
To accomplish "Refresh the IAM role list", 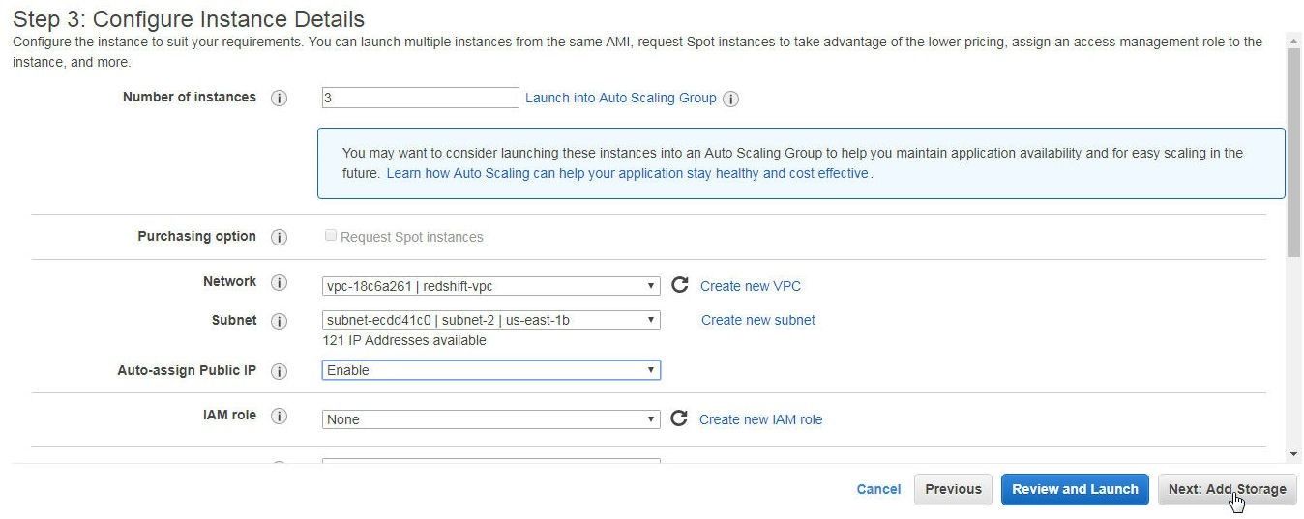I will (679, 418).
